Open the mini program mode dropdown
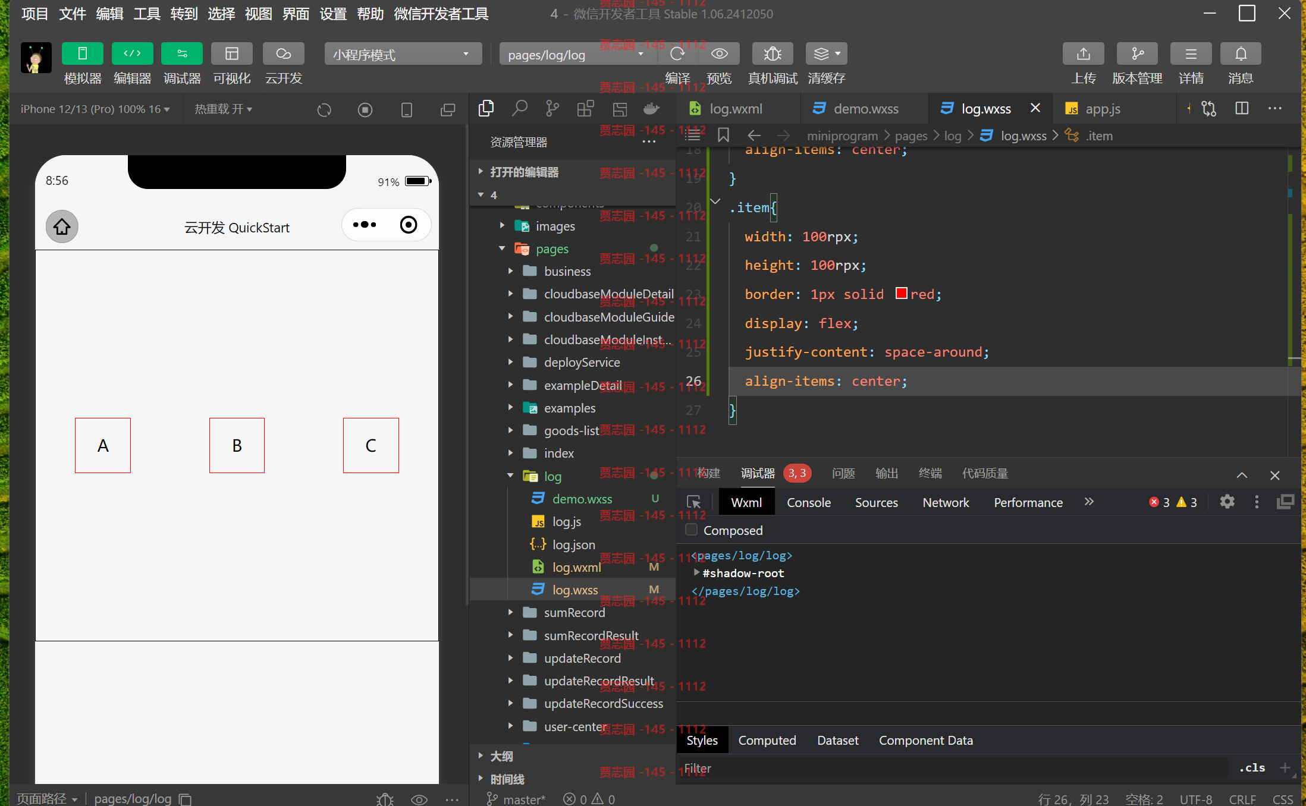 click(x=403, y=54)
